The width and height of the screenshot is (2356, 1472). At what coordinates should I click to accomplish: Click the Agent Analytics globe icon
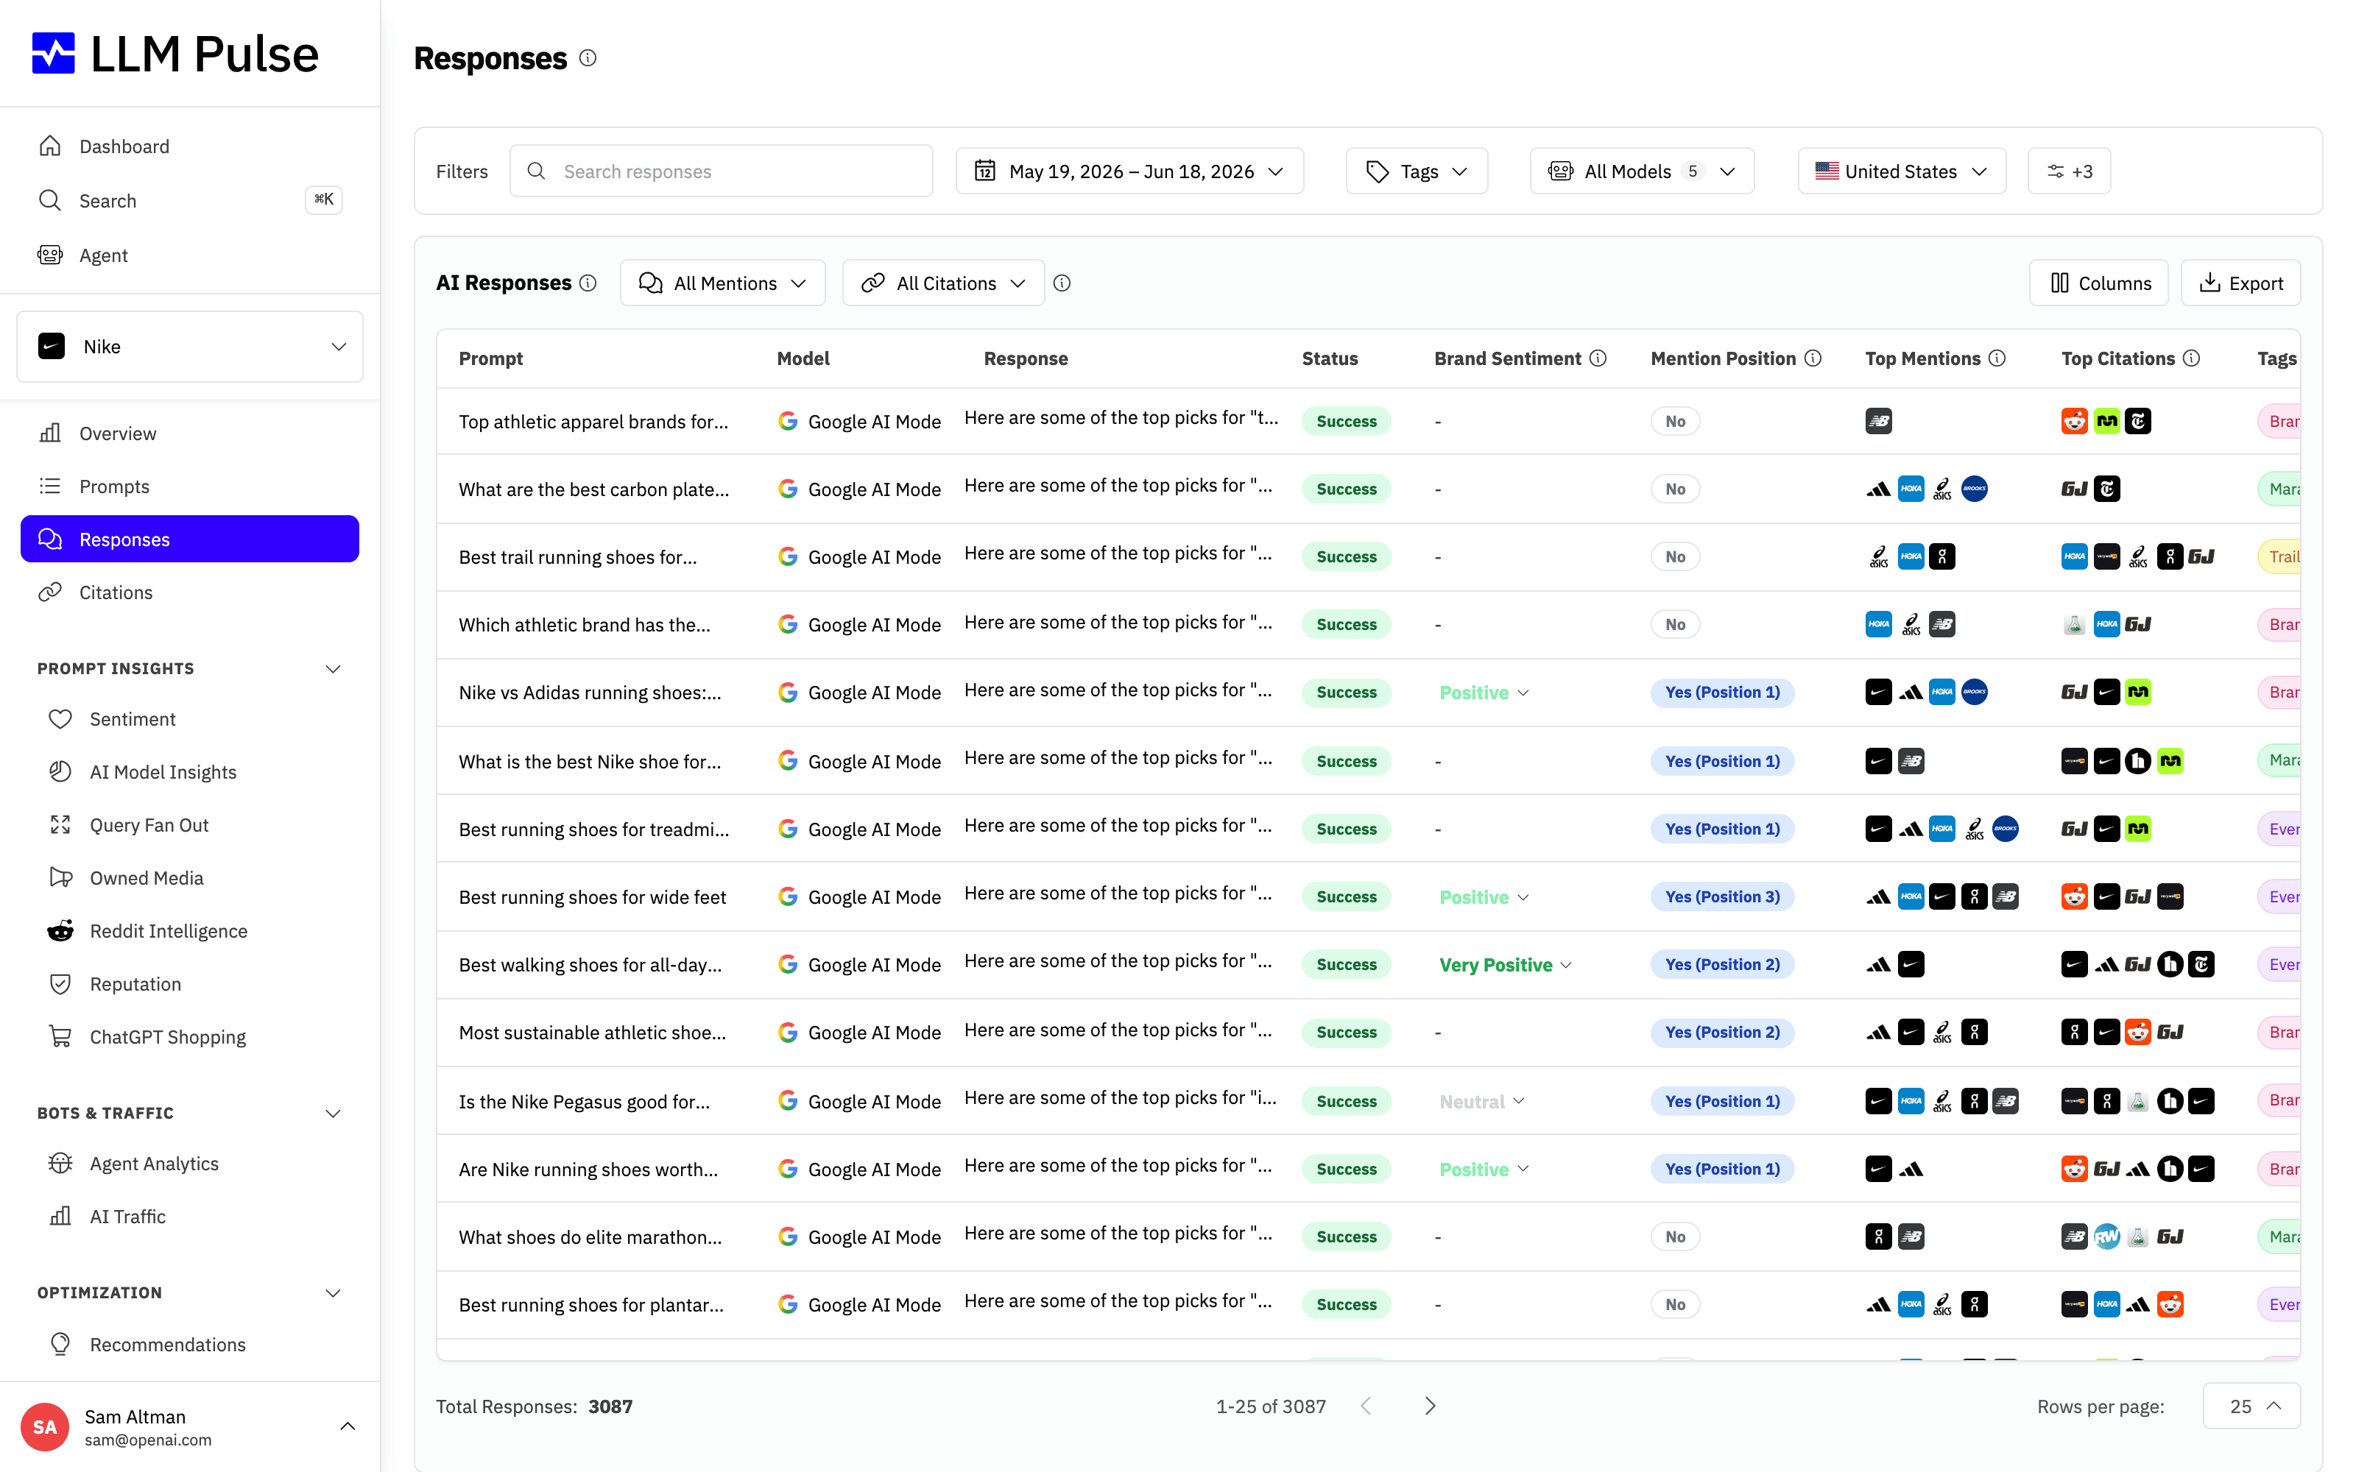click(x=60, y=1164)
